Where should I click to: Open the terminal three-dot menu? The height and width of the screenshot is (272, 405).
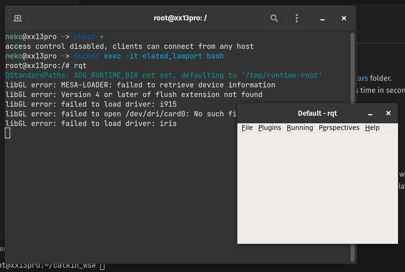297,18
